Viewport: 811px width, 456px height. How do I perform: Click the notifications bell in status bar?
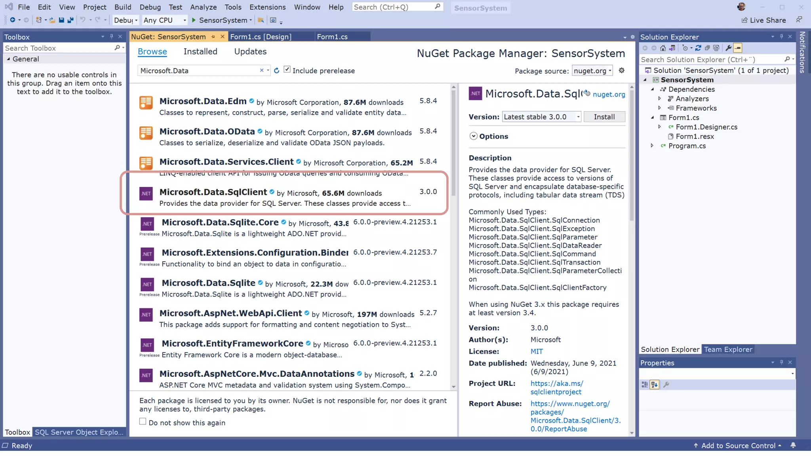pyautogui.click(x=793, y=445)
